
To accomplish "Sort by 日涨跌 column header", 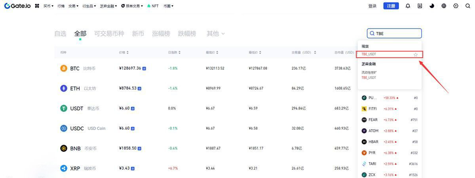I will [175, 52].
